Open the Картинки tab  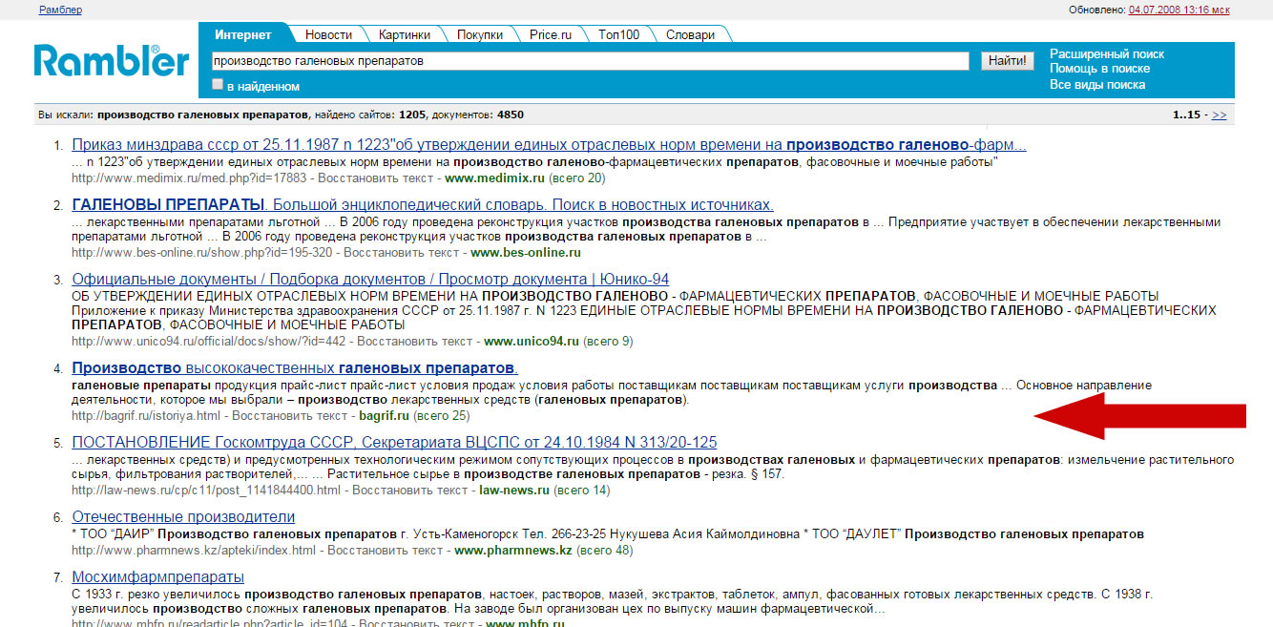click(x=404, y=34)
